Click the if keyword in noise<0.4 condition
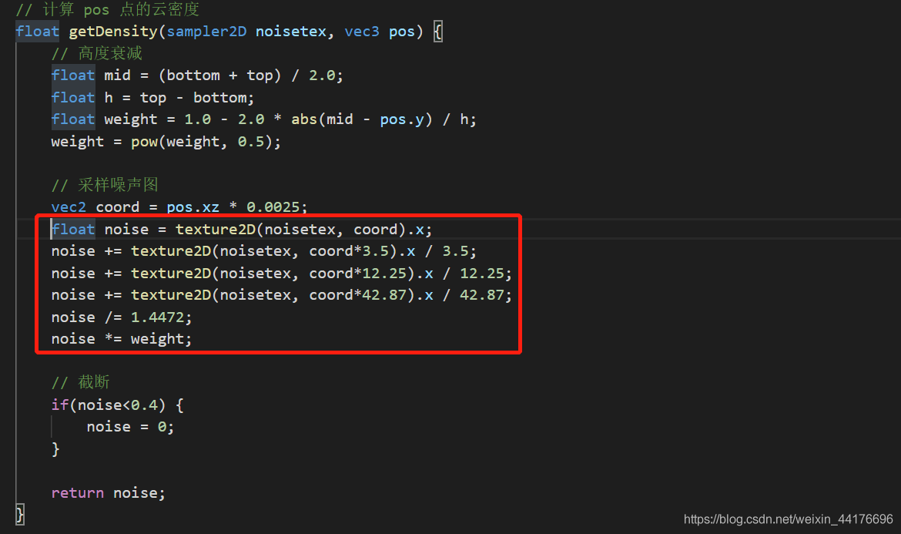The width and height of the screenshot is (901, 534). coord(60,405)
